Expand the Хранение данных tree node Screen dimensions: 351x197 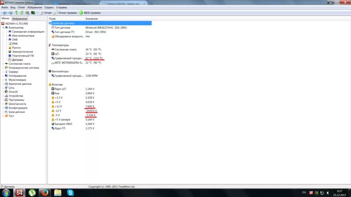(4, 84)
